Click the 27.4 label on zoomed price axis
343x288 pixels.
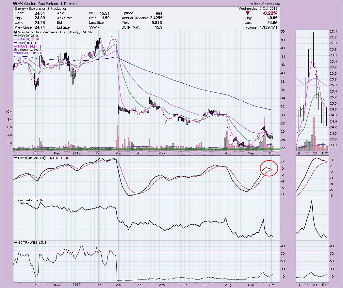[x=333, y=31]
